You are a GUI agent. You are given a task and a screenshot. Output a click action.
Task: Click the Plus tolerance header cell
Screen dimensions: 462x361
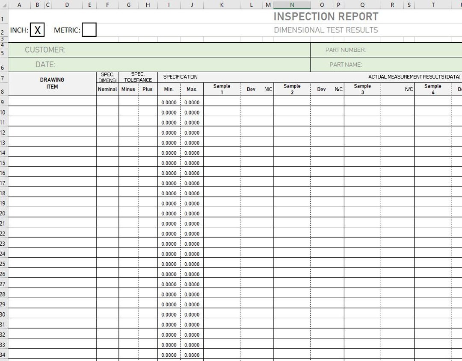click(148, 89)
